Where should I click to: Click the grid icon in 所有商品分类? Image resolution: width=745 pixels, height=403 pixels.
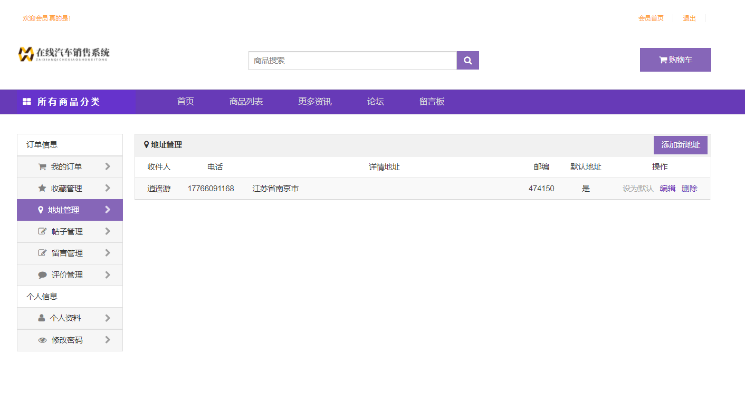(26, 102)
